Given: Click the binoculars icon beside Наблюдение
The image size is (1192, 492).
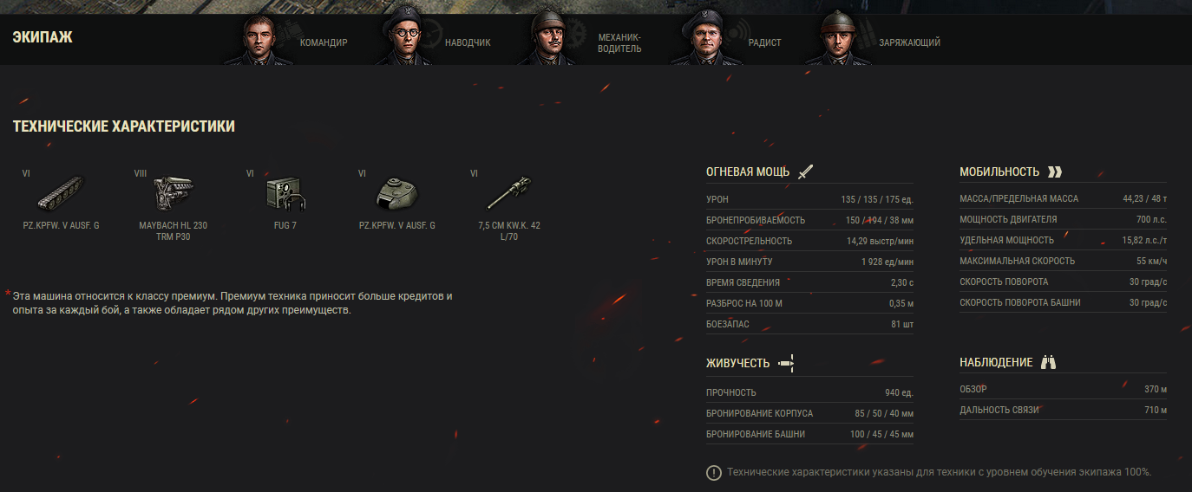Looking at the screenshot, I should (1048, 362).
